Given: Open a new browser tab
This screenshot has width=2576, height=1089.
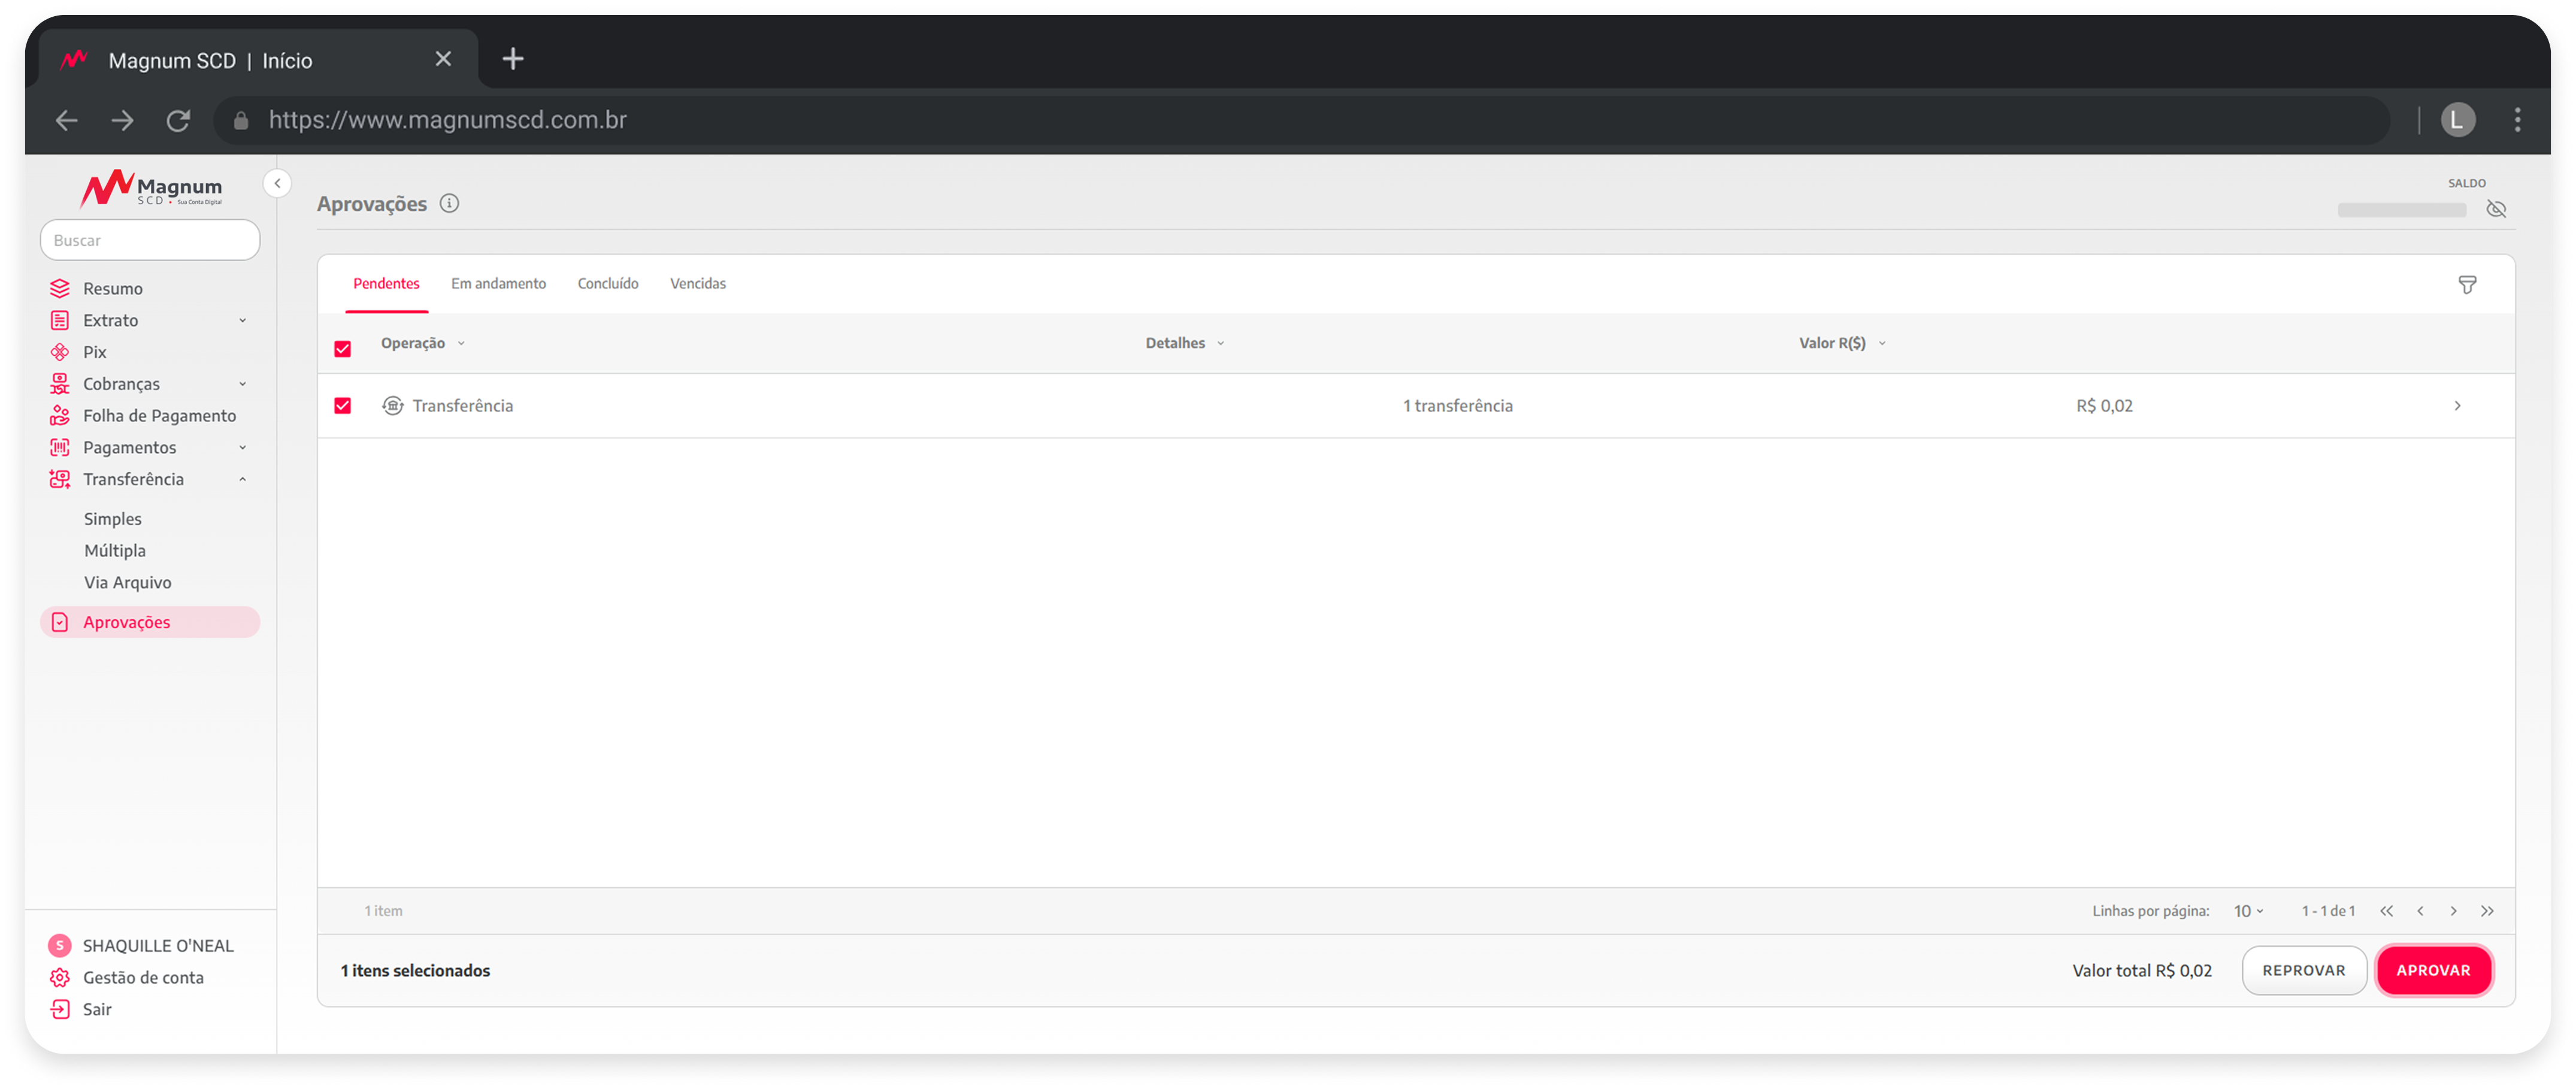Looking at the screenshot, I should [513, 59].
